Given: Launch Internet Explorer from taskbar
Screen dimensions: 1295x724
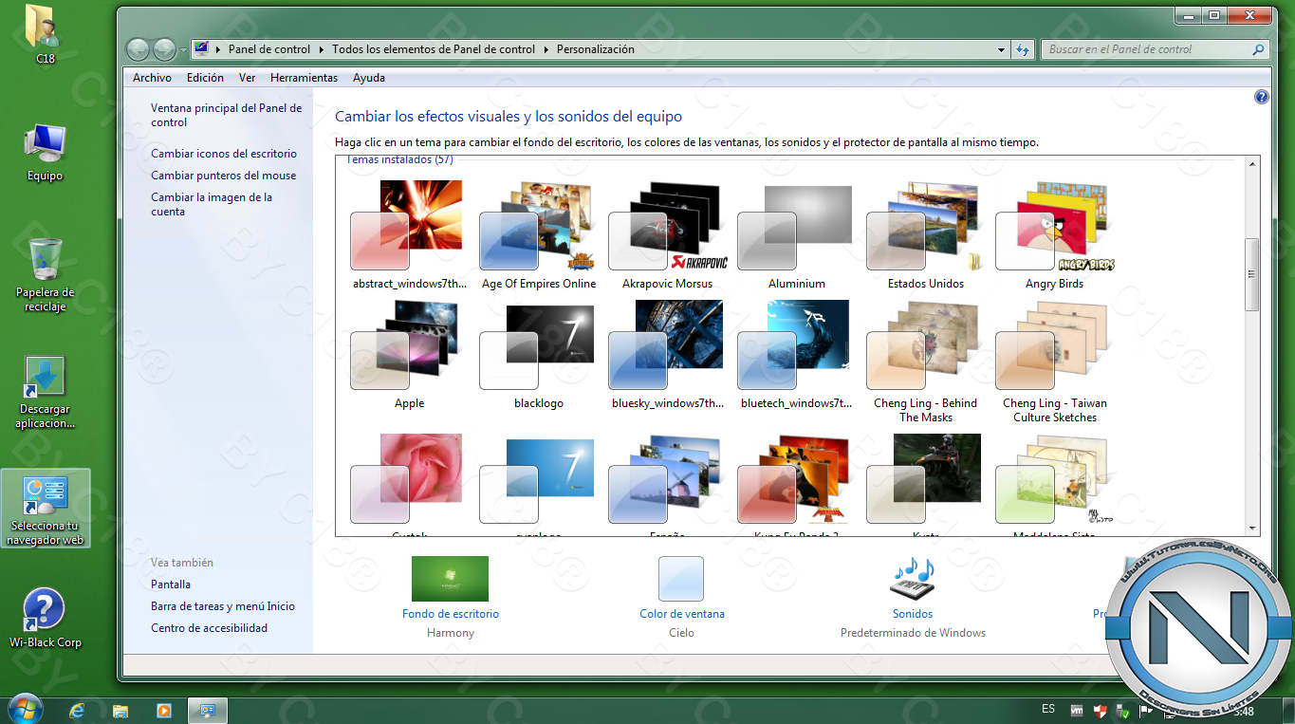Looking at the screenshot, I should pyautogui.click(x=77, y=710).
